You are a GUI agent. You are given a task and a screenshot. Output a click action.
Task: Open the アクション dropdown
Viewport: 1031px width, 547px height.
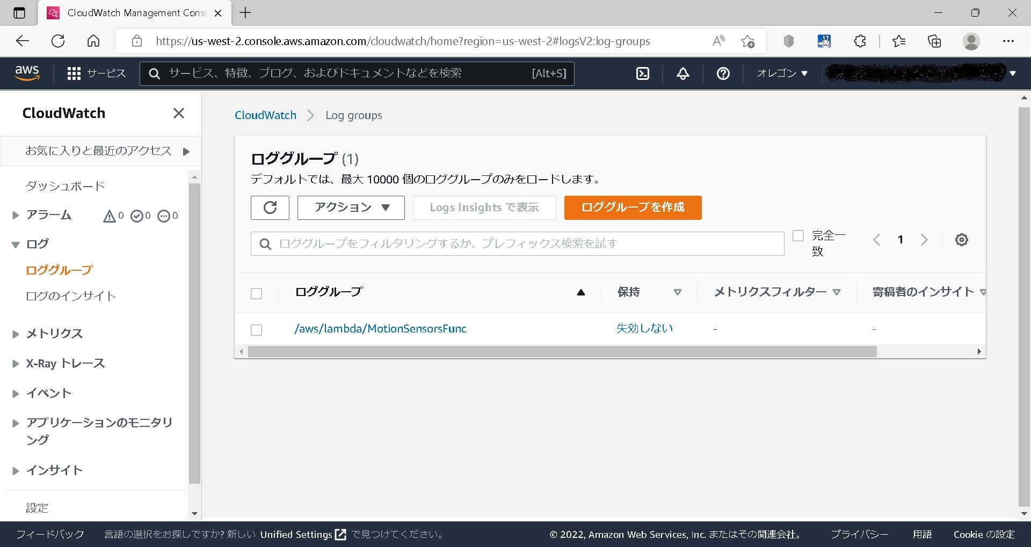tap(351, 208)
